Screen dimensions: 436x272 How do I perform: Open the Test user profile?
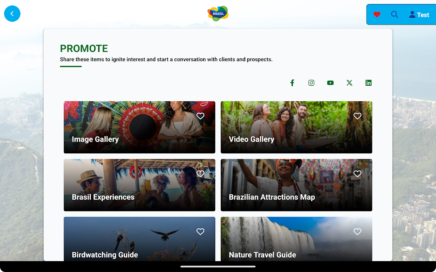coord(419,15)
